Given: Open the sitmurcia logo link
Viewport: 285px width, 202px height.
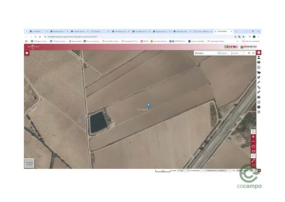Looking at the screenshot, I should pyautogui.click(x=248, y=47).
